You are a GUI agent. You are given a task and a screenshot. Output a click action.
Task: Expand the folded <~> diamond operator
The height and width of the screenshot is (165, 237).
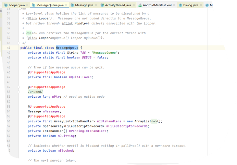point(154,121)
